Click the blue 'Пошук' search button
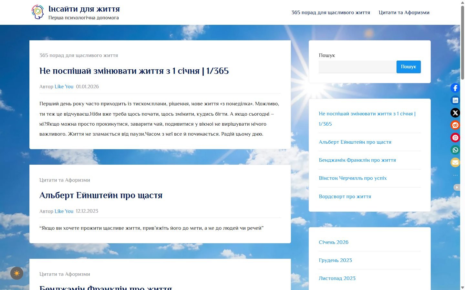465x290 pixels. [x=408, y=67]
